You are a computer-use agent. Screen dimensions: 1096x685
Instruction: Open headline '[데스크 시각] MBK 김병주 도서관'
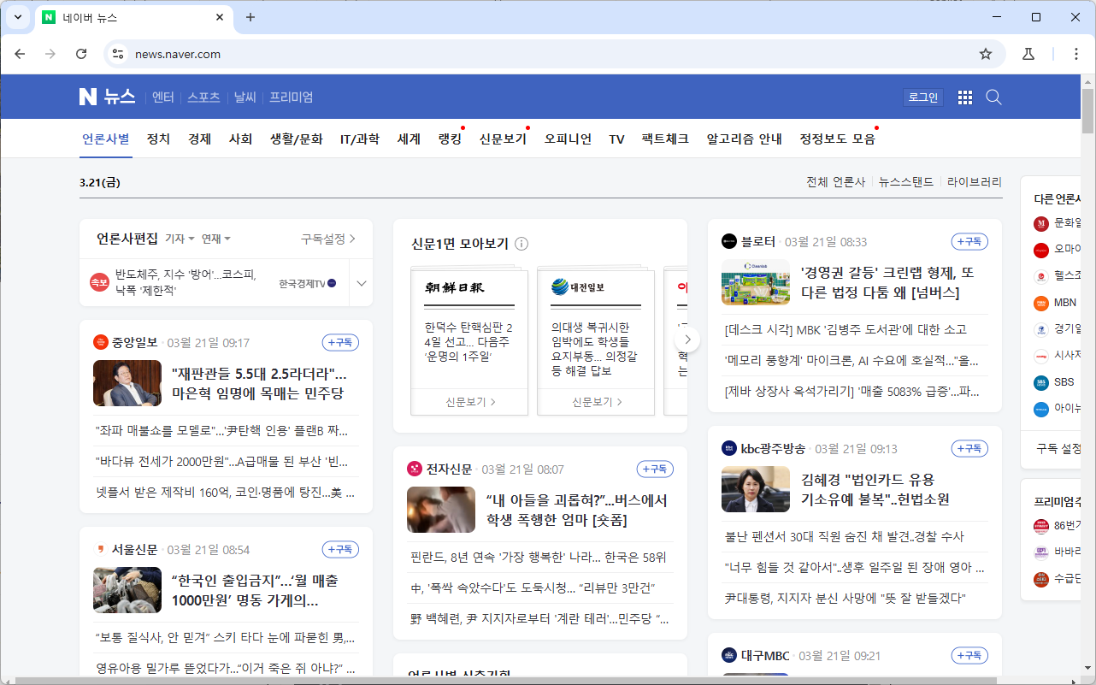pos(846,330)
